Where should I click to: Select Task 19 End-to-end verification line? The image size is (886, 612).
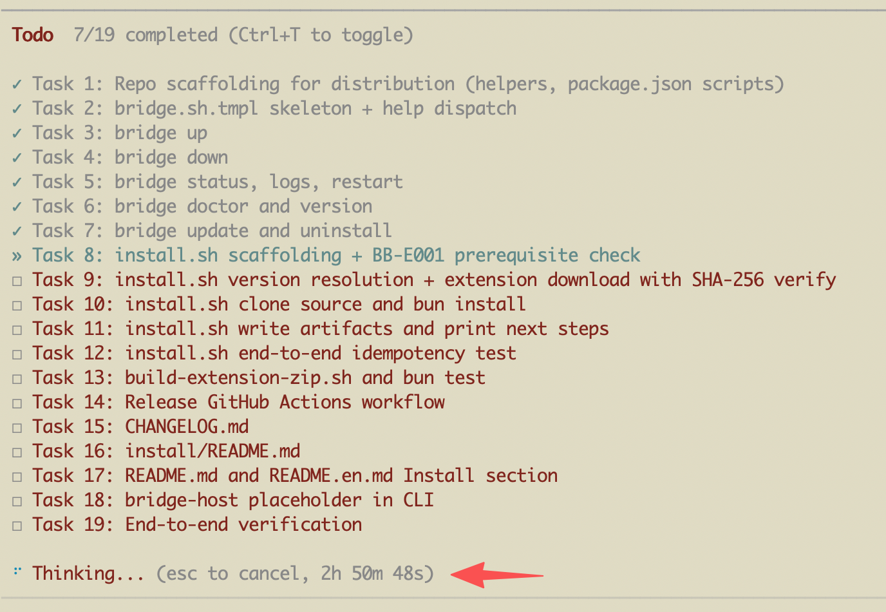coord(197,524)
